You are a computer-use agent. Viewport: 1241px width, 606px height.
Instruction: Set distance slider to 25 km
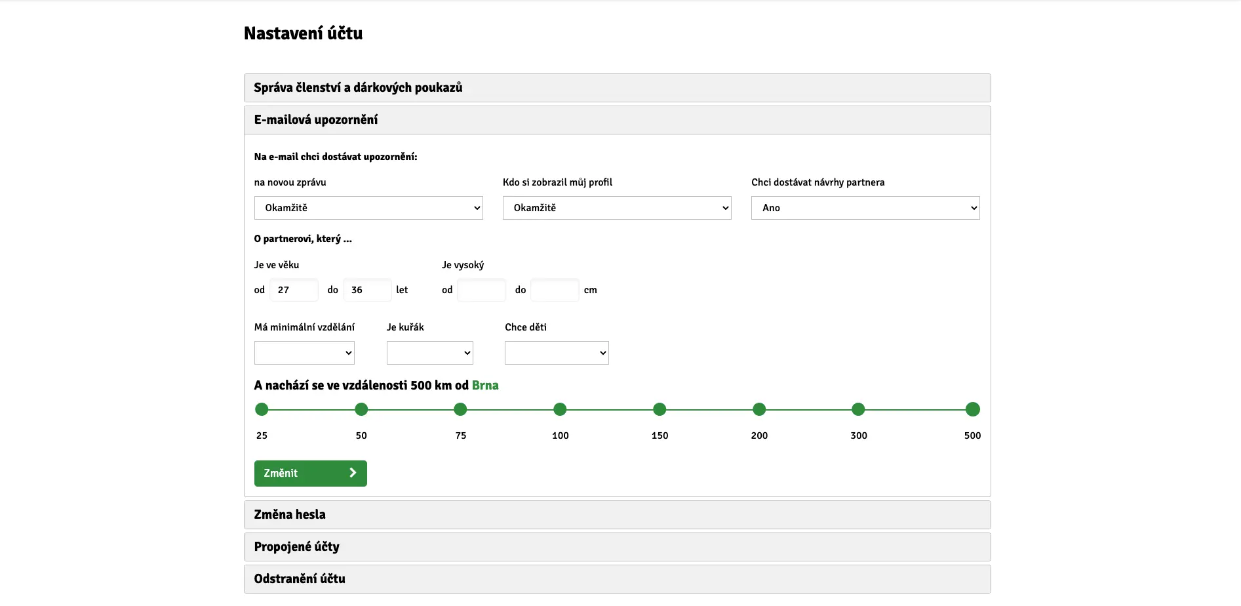click(x=262, y=410)
